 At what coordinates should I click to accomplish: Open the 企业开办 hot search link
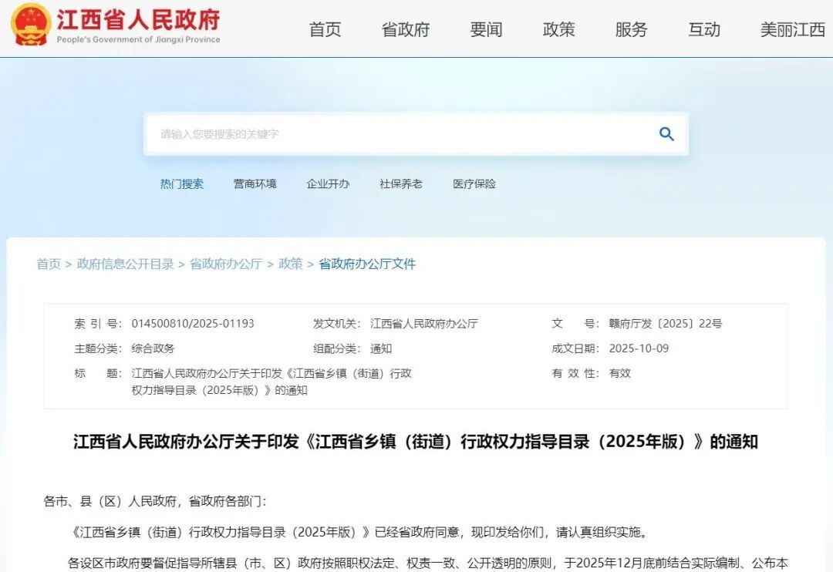[x=328, y=183]
